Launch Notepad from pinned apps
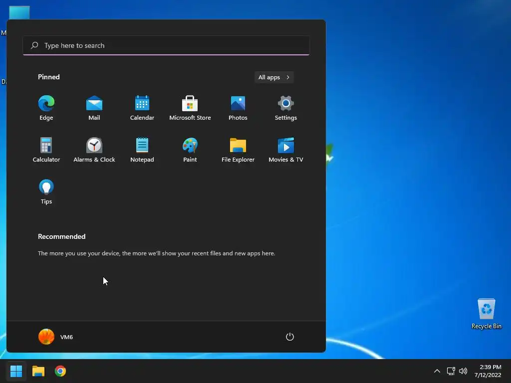 tap(142, 150)
